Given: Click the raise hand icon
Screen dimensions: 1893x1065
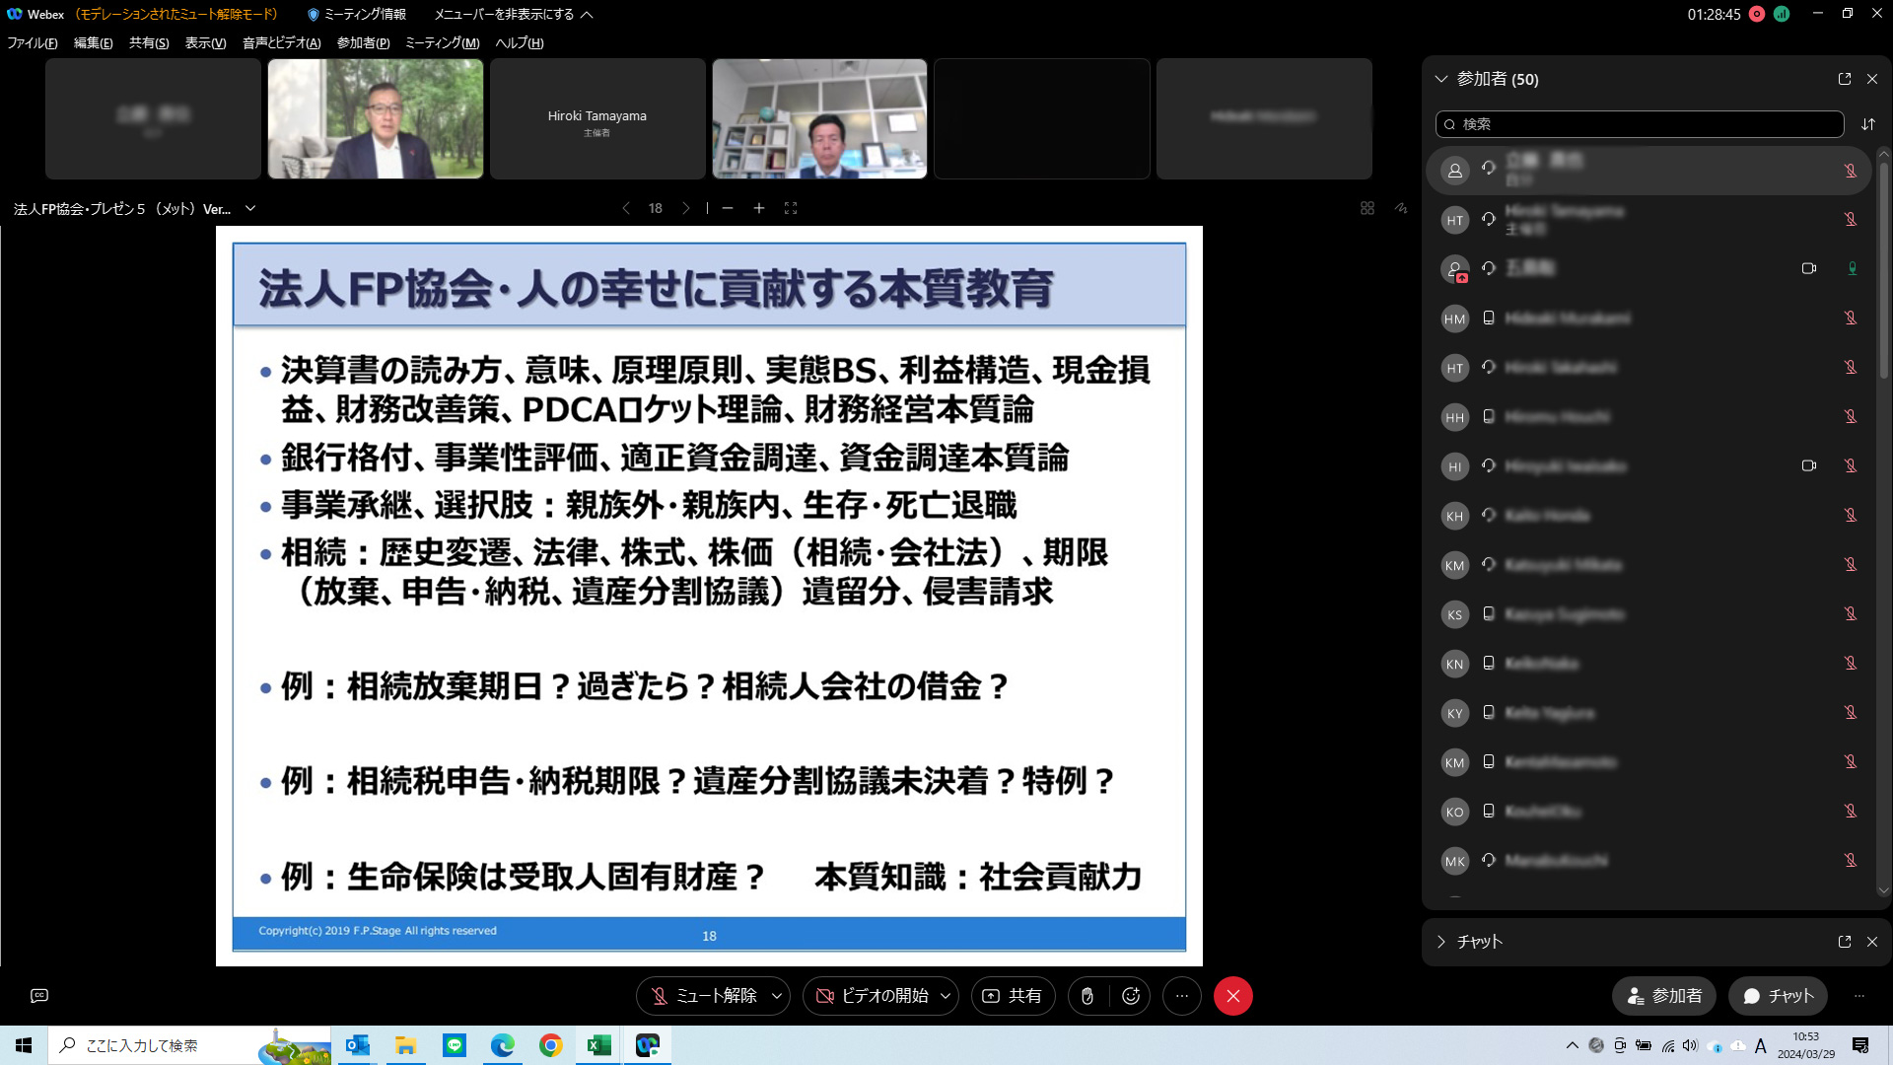Looking at the screenshot, I should 1087,996.
